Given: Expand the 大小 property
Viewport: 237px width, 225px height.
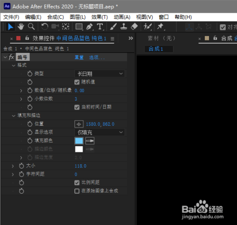Looking at the screenshot, I should (x=13, y=166).
